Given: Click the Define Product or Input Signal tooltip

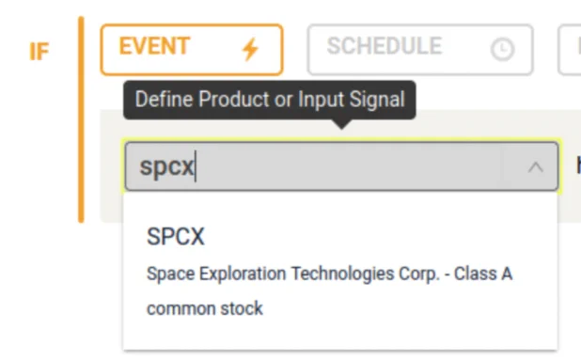Looking at the screenshot, I should (x=270, y=100).
